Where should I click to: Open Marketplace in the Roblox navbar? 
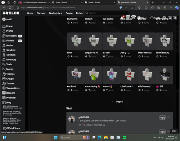pyautogui.click(x=56, y=13)
